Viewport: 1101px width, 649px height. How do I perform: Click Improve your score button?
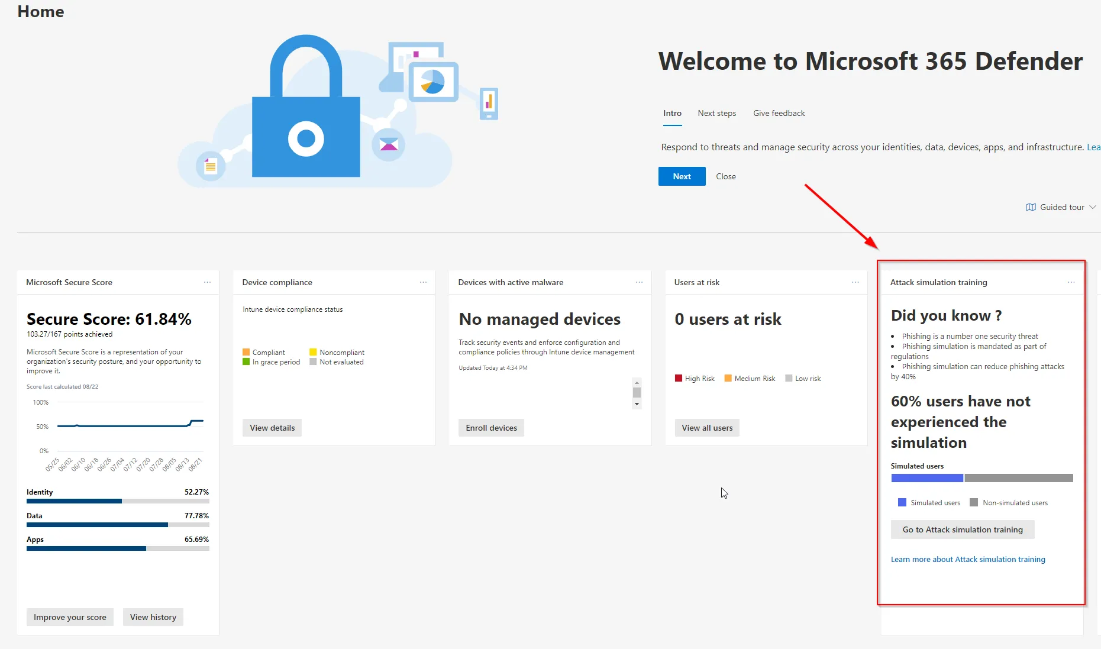point(70,617)
